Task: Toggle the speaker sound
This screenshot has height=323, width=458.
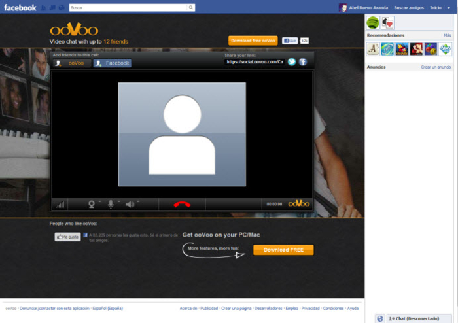Action: point(130,204)
